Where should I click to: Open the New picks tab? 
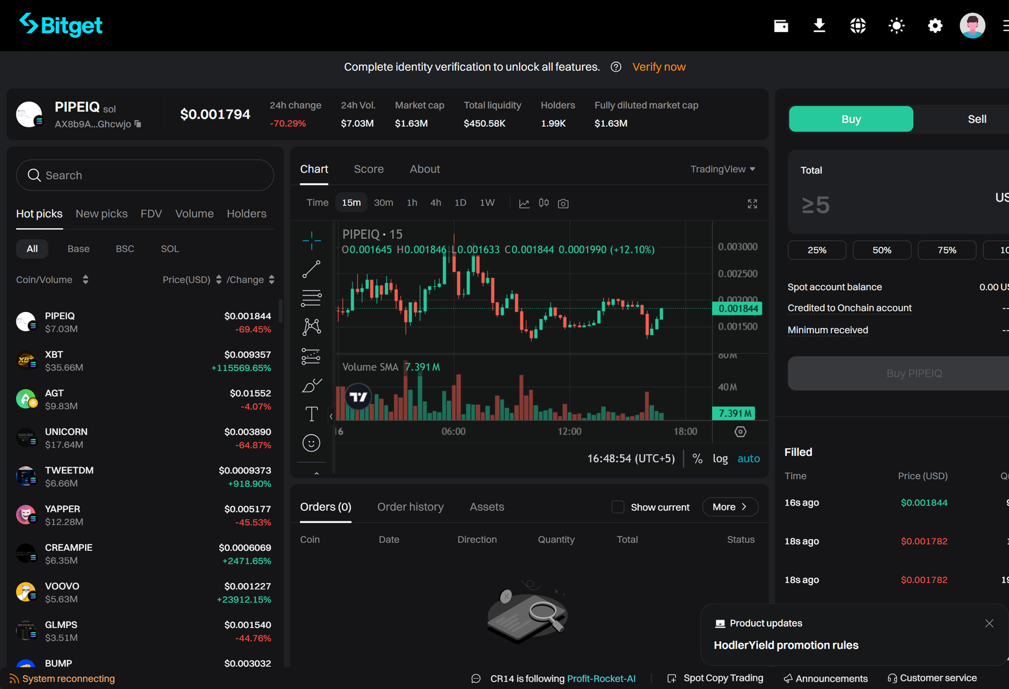(x=101, y=214)
